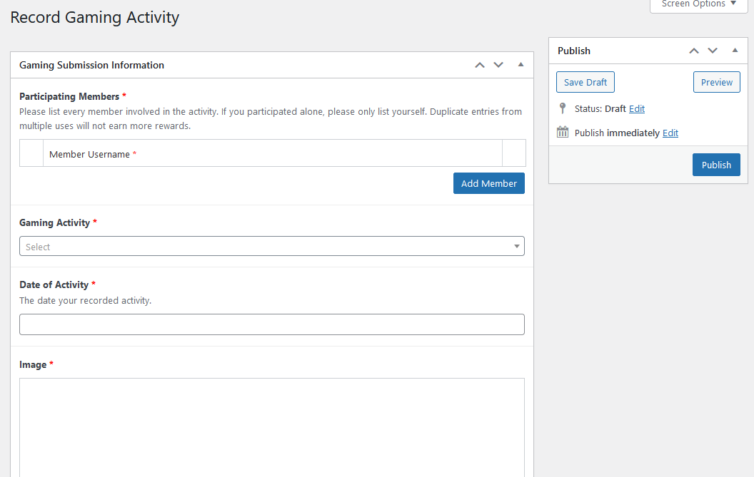Edit the Publish immediately schedule
The height and width of the screenshot is (477, 754).
click(670, 133)
